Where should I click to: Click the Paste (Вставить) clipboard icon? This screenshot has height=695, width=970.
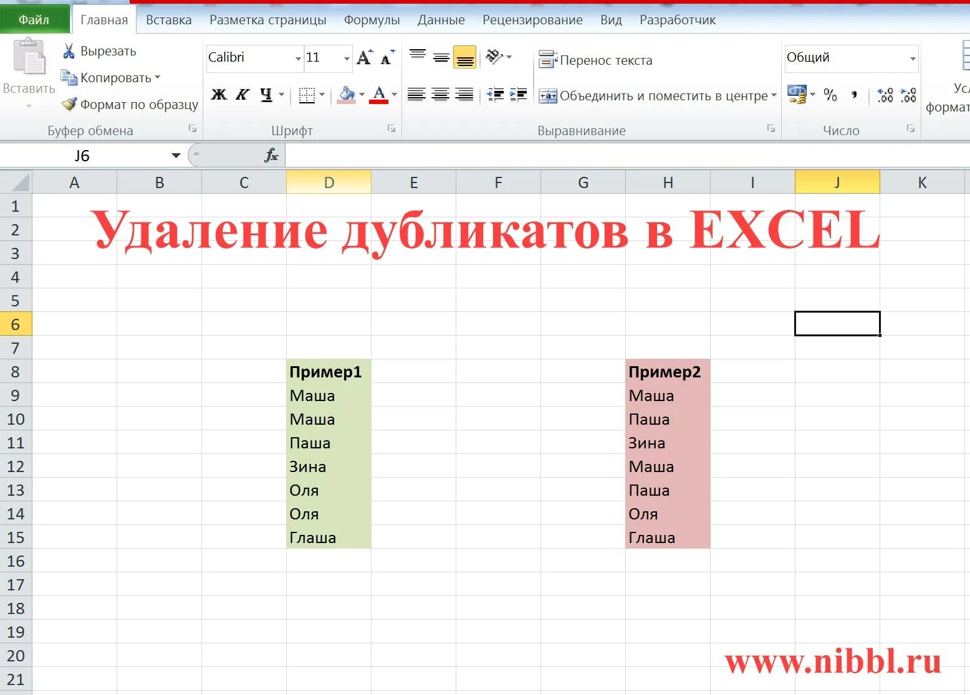29,57
